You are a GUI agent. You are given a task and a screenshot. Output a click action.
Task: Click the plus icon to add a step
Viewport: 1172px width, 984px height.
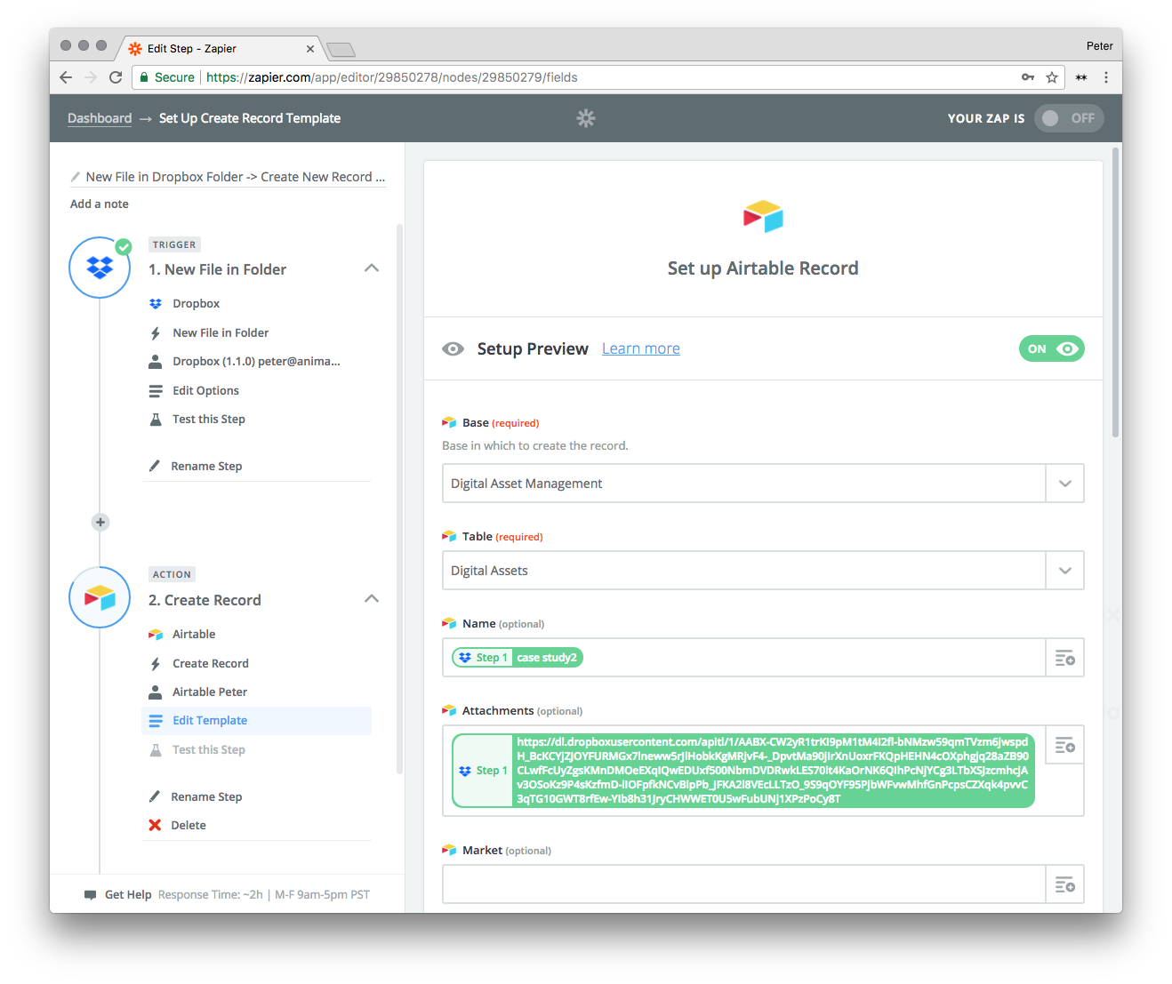click(100, 522)
